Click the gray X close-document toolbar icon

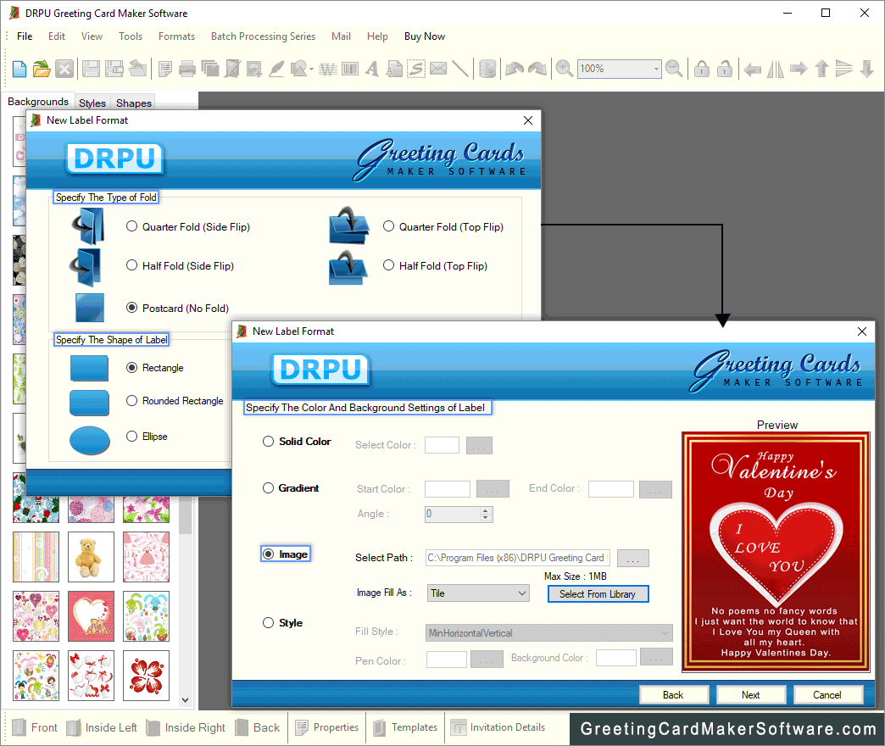coord(64,69)
